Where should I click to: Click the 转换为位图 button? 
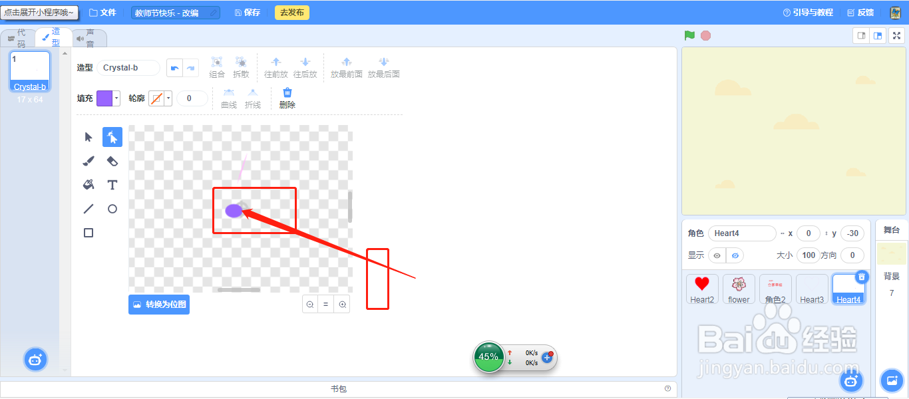[159, 304]
